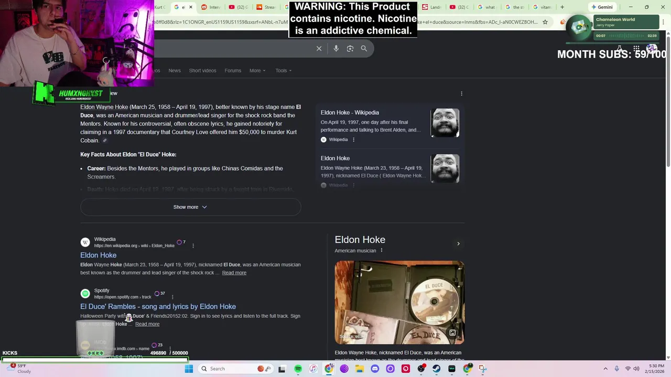Image resolution: width=671 pixels, height=377 pixels.
Task: Click the Chameleon World media popup
Action: click(612, 30)
